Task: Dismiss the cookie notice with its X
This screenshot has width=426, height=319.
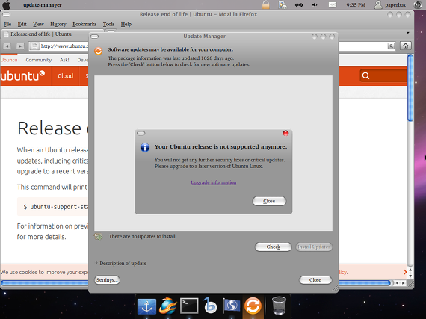Action: (x=405, y=272)
